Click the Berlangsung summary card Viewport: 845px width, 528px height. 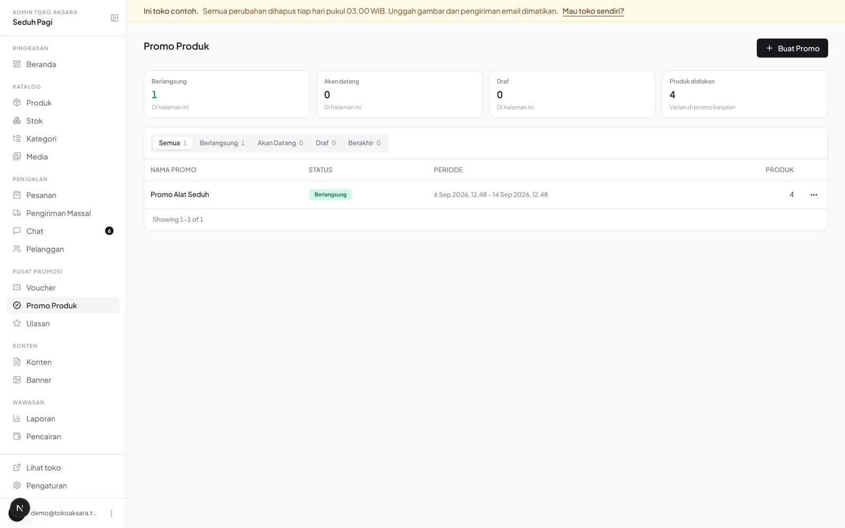click(227, 94)
